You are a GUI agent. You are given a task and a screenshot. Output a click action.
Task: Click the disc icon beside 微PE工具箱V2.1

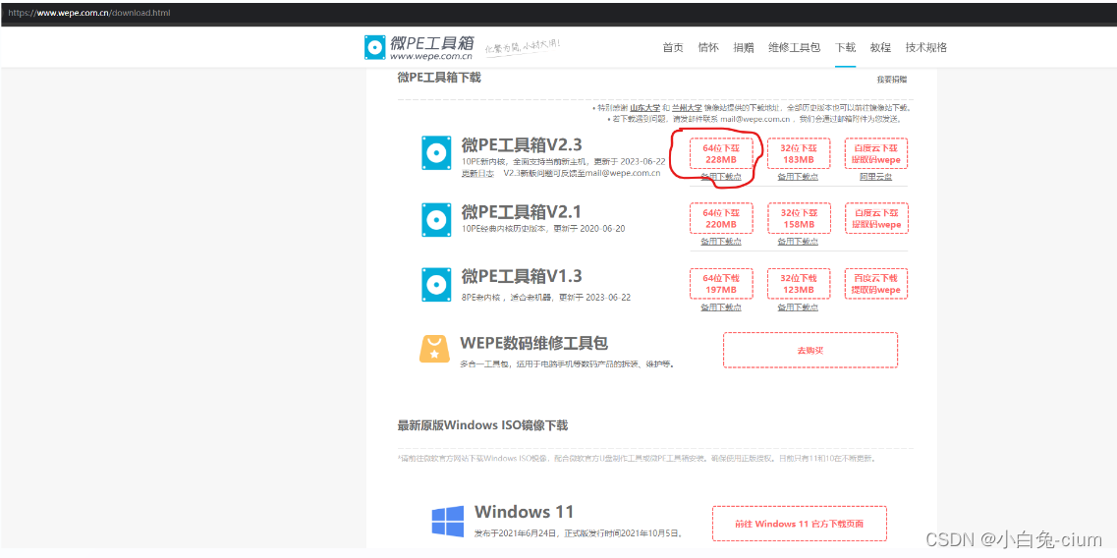[x=436, y=219]
